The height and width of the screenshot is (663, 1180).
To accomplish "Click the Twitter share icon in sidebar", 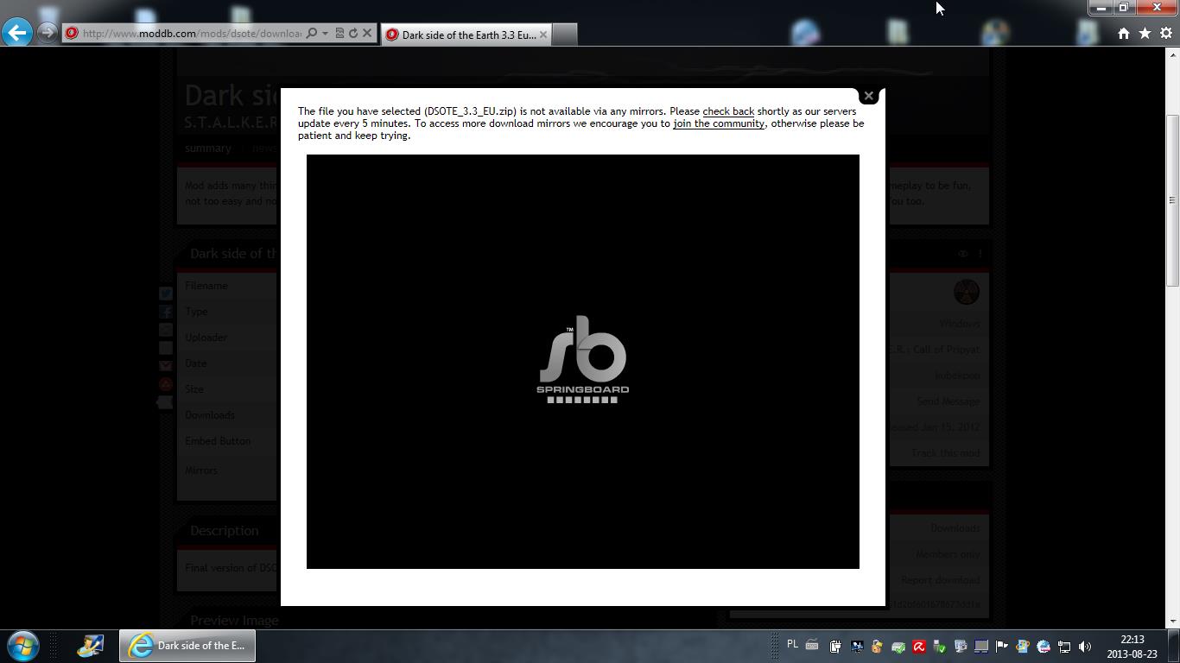I will tap(165, 294).
